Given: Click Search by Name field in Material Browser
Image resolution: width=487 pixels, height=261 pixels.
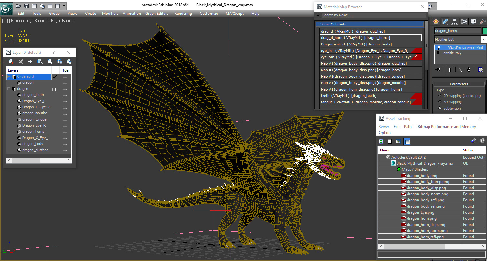Looking at the screenshot, I should [374, 15].
